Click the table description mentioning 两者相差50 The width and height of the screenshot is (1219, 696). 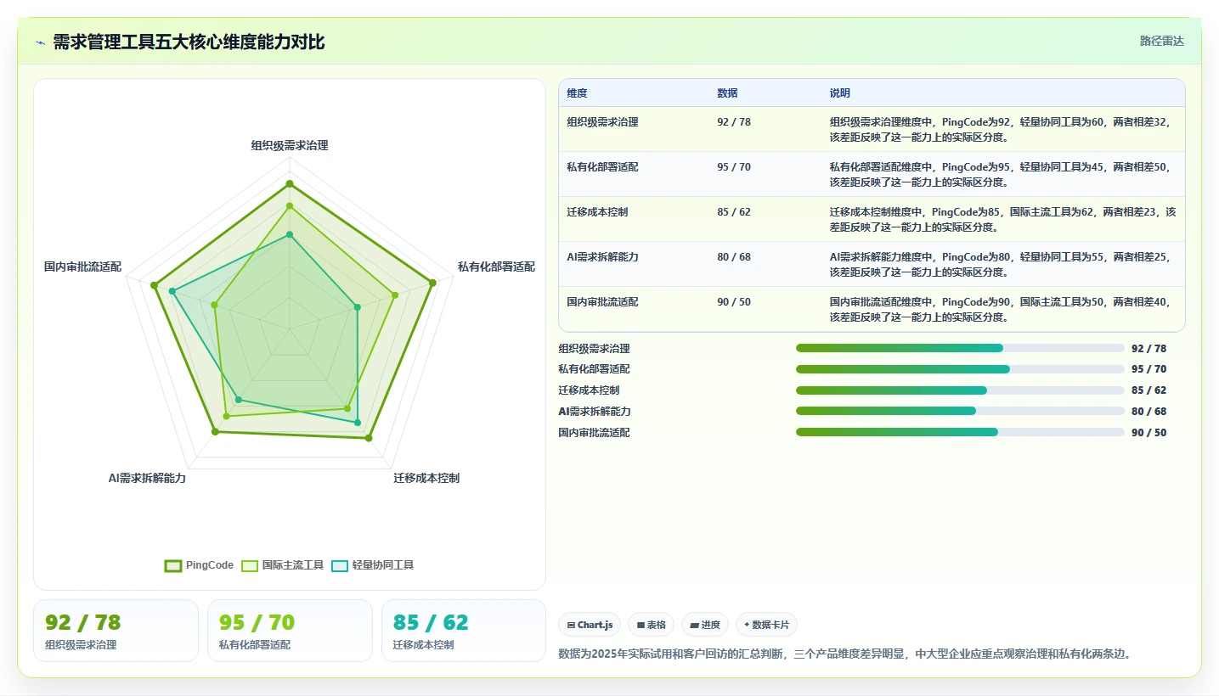pos(1002,174)
